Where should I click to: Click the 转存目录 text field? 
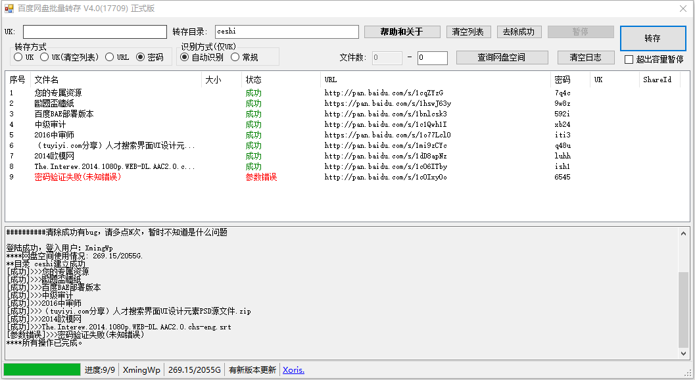pos(287,32)
